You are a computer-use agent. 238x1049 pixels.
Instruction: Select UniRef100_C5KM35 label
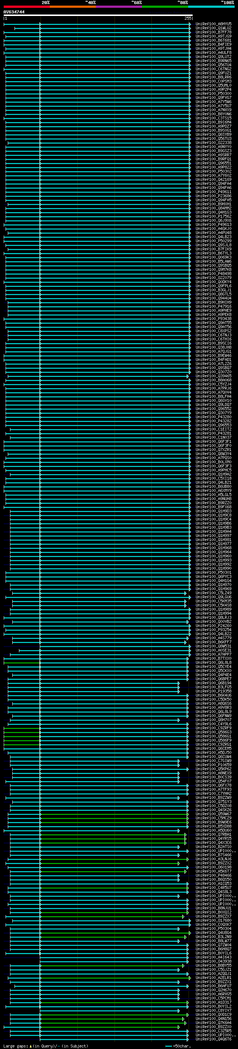213,601
